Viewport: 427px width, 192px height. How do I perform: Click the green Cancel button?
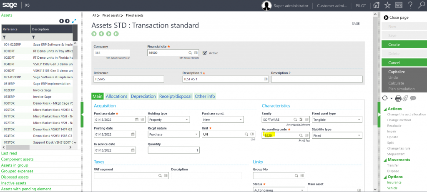click(x=404, y=63)
